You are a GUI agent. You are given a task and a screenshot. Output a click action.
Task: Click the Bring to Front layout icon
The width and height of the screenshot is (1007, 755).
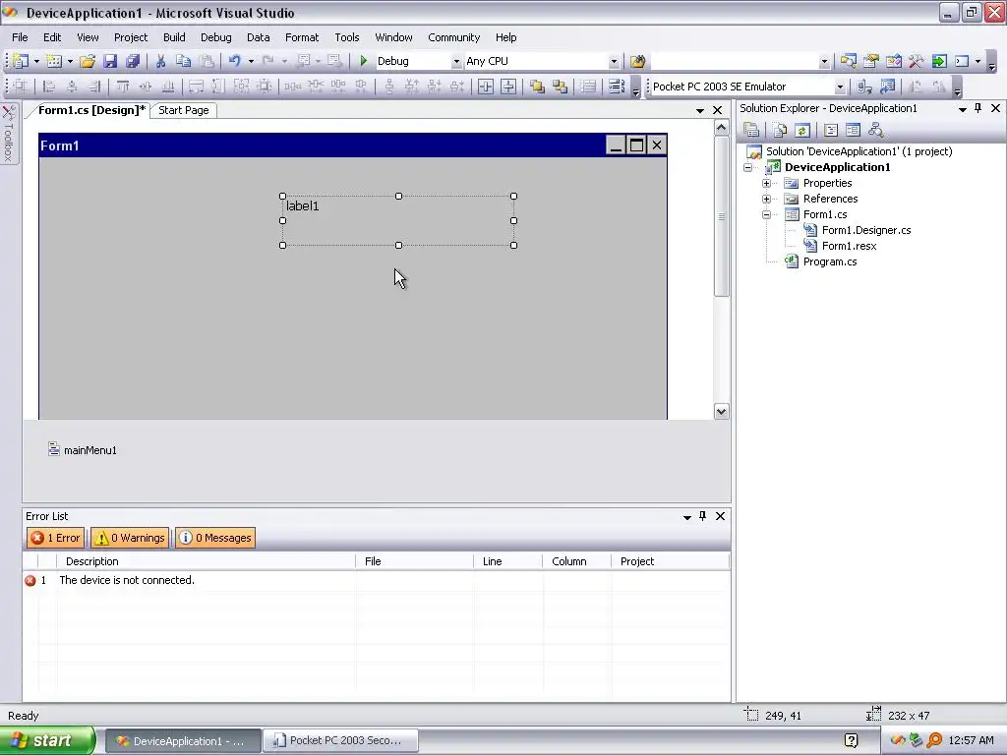pyautogui.click(x=537, y=87)
